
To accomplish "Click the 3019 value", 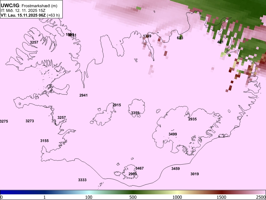I will pyautogui.click(x=195, y=174).
